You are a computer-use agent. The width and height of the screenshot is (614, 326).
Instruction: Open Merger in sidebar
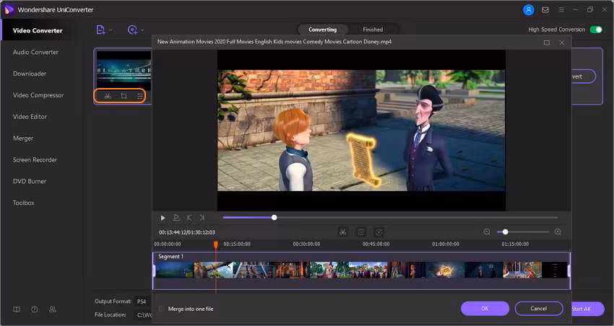point(23,138)
